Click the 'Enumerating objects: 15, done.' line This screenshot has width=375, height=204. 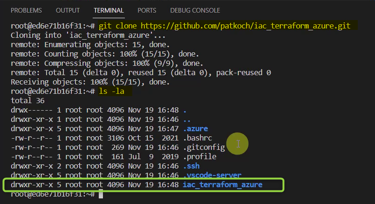(90, 45)
